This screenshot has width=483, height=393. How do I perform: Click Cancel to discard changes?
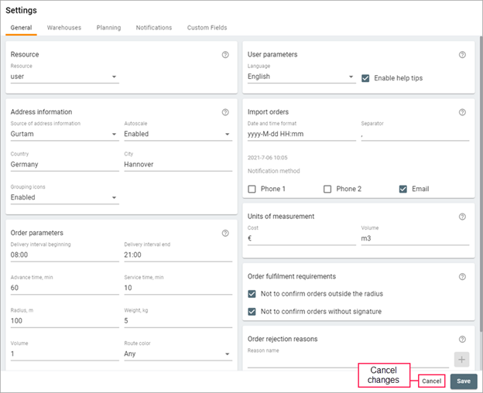(x=431, y=381)
